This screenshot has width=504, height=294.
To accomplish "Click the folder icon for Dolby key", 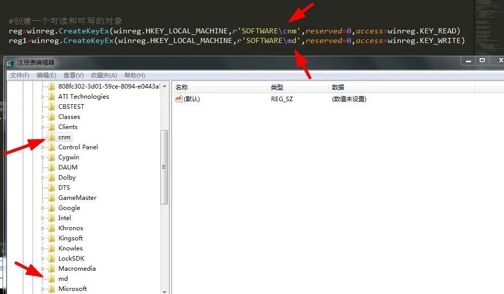I will pyautogui.click(x=51, y=177).
